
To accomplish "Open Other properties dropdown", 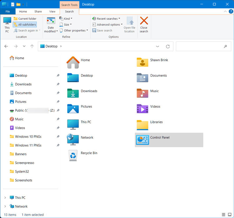I will point(74,31).
